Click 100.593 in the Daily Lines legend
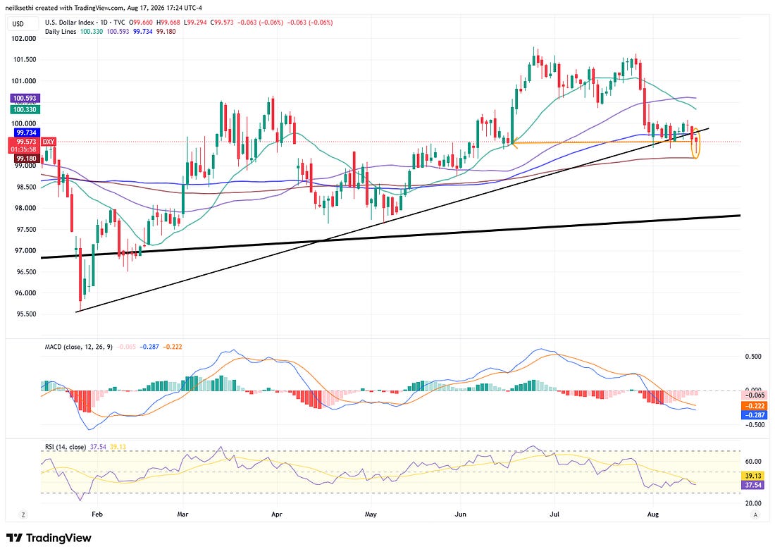 pos(118,31)
